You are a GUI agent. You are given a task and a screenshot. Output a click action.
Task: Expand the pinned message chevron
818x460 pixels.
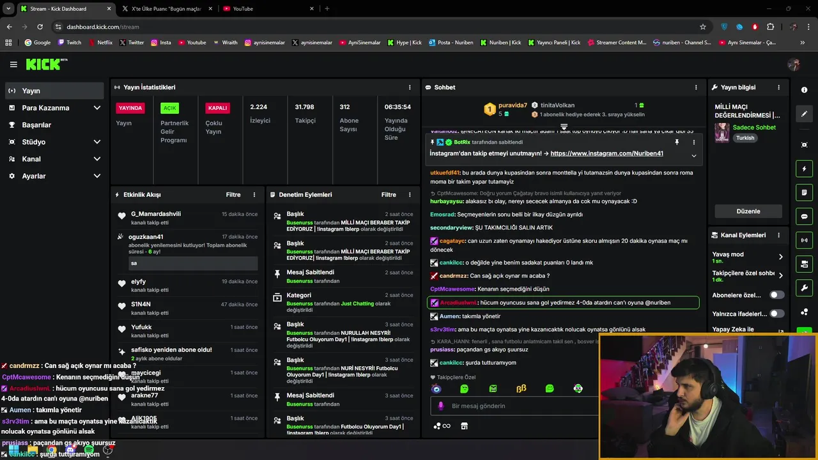tap(693, 155)
